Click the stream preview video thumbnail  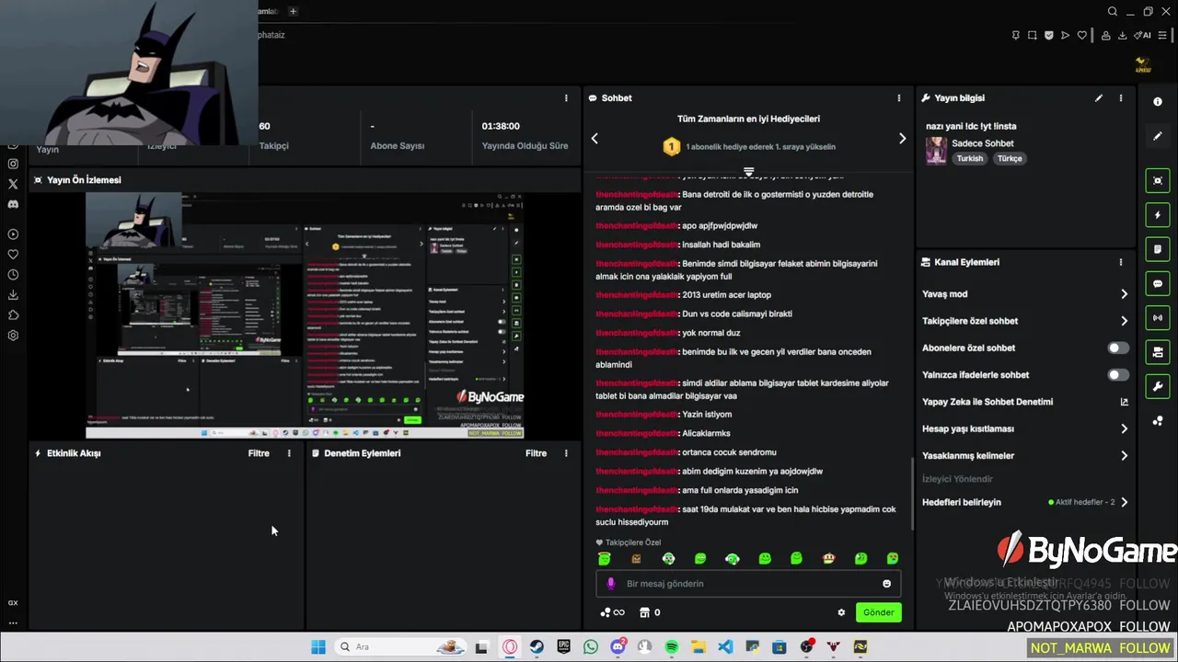tap(305, 315)
